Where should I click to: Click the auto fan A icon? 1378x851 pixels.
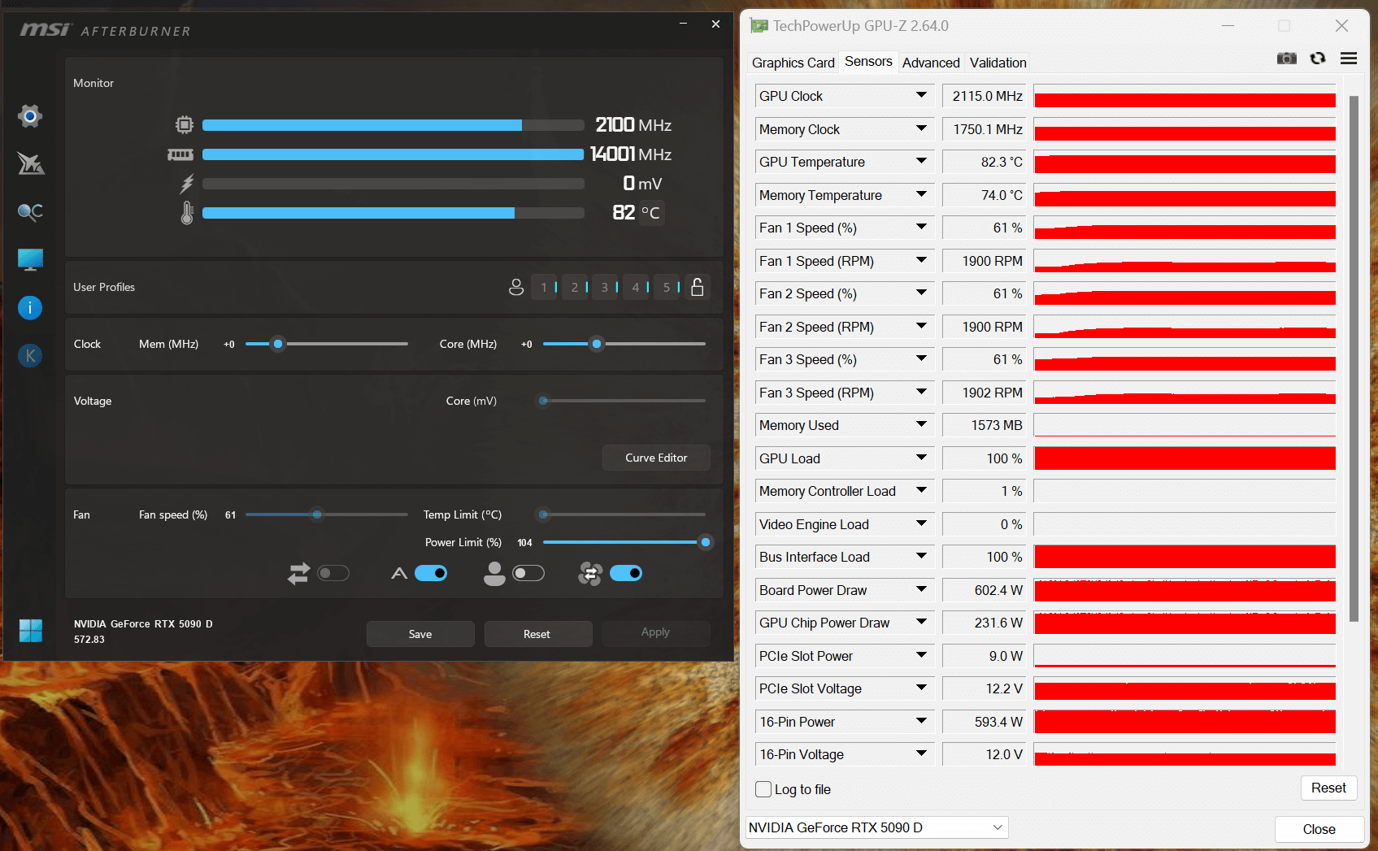click(398, 574)
